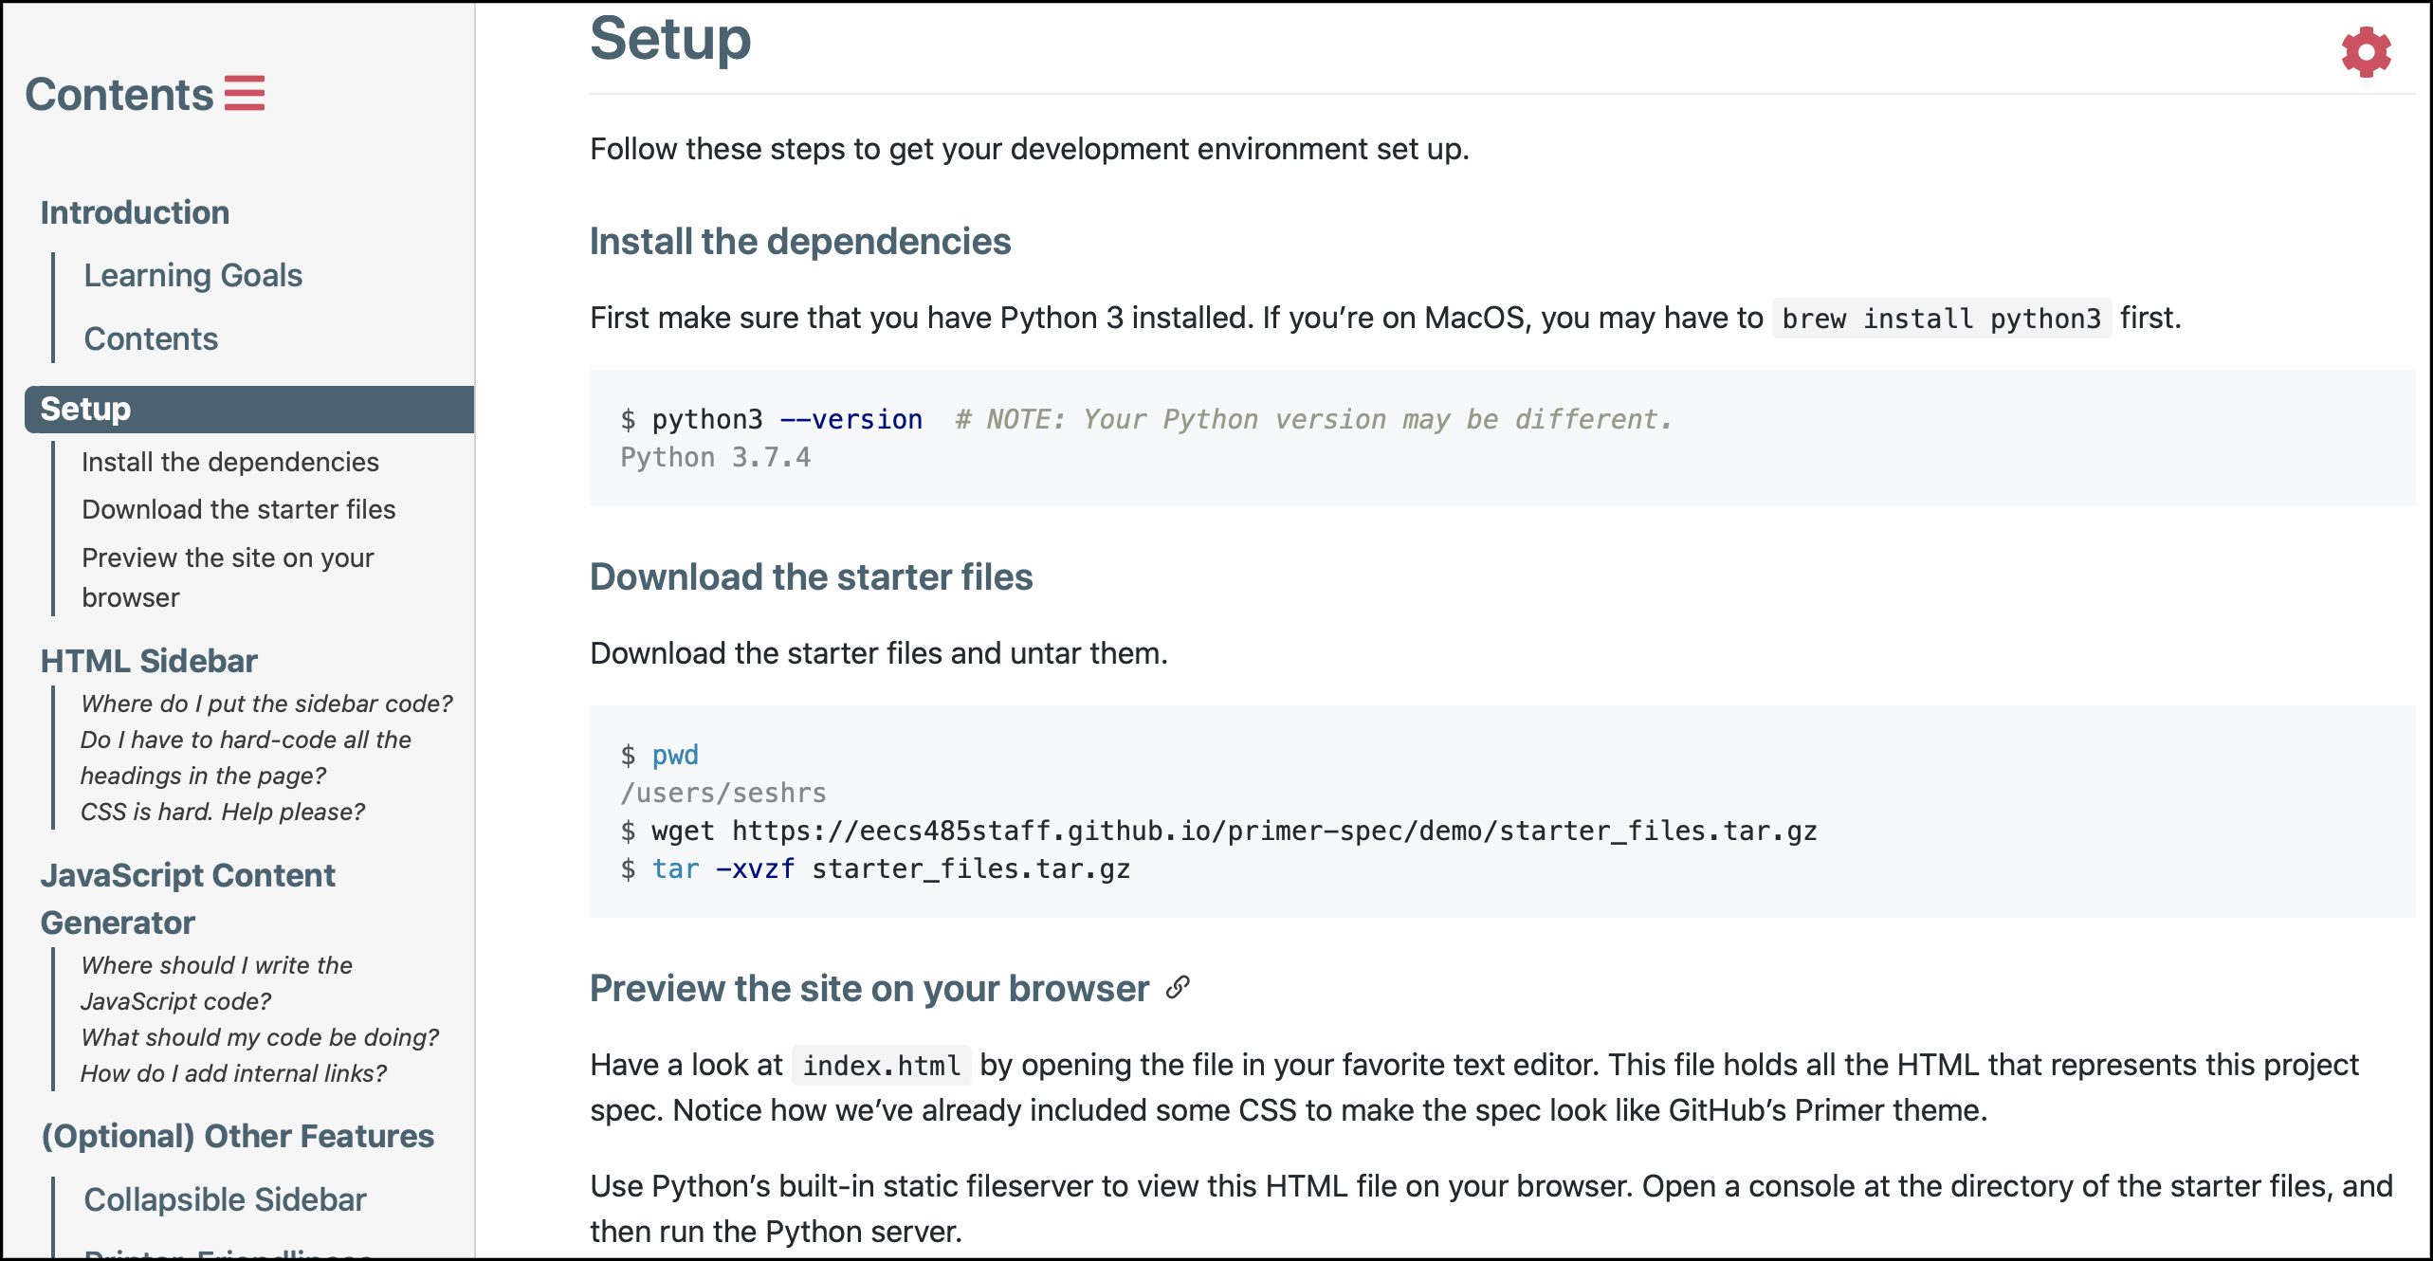
Task: Click 'What should my code be doing?' link
Action: point(260,1037)
